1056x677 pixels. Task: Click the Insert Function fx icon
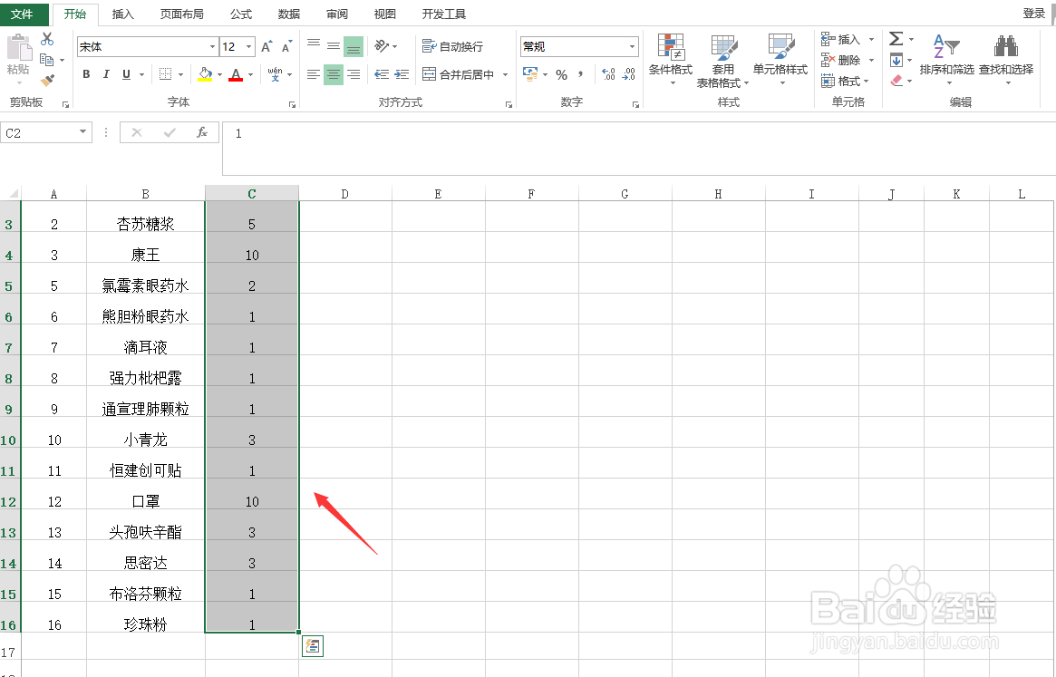pos(202,132)
